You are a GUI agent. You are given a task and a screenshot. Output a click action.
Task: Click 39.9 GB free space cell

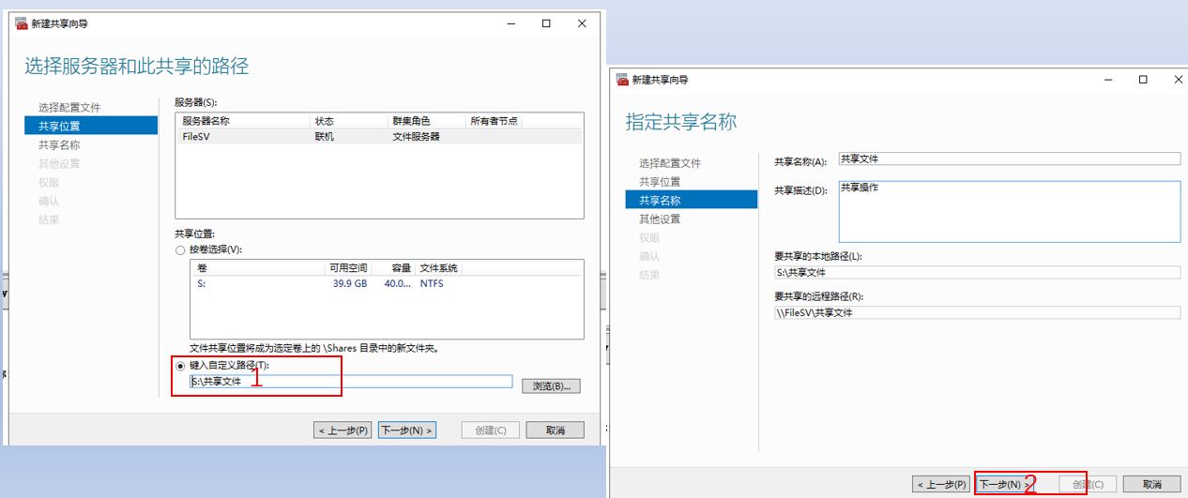click(350, 283)
